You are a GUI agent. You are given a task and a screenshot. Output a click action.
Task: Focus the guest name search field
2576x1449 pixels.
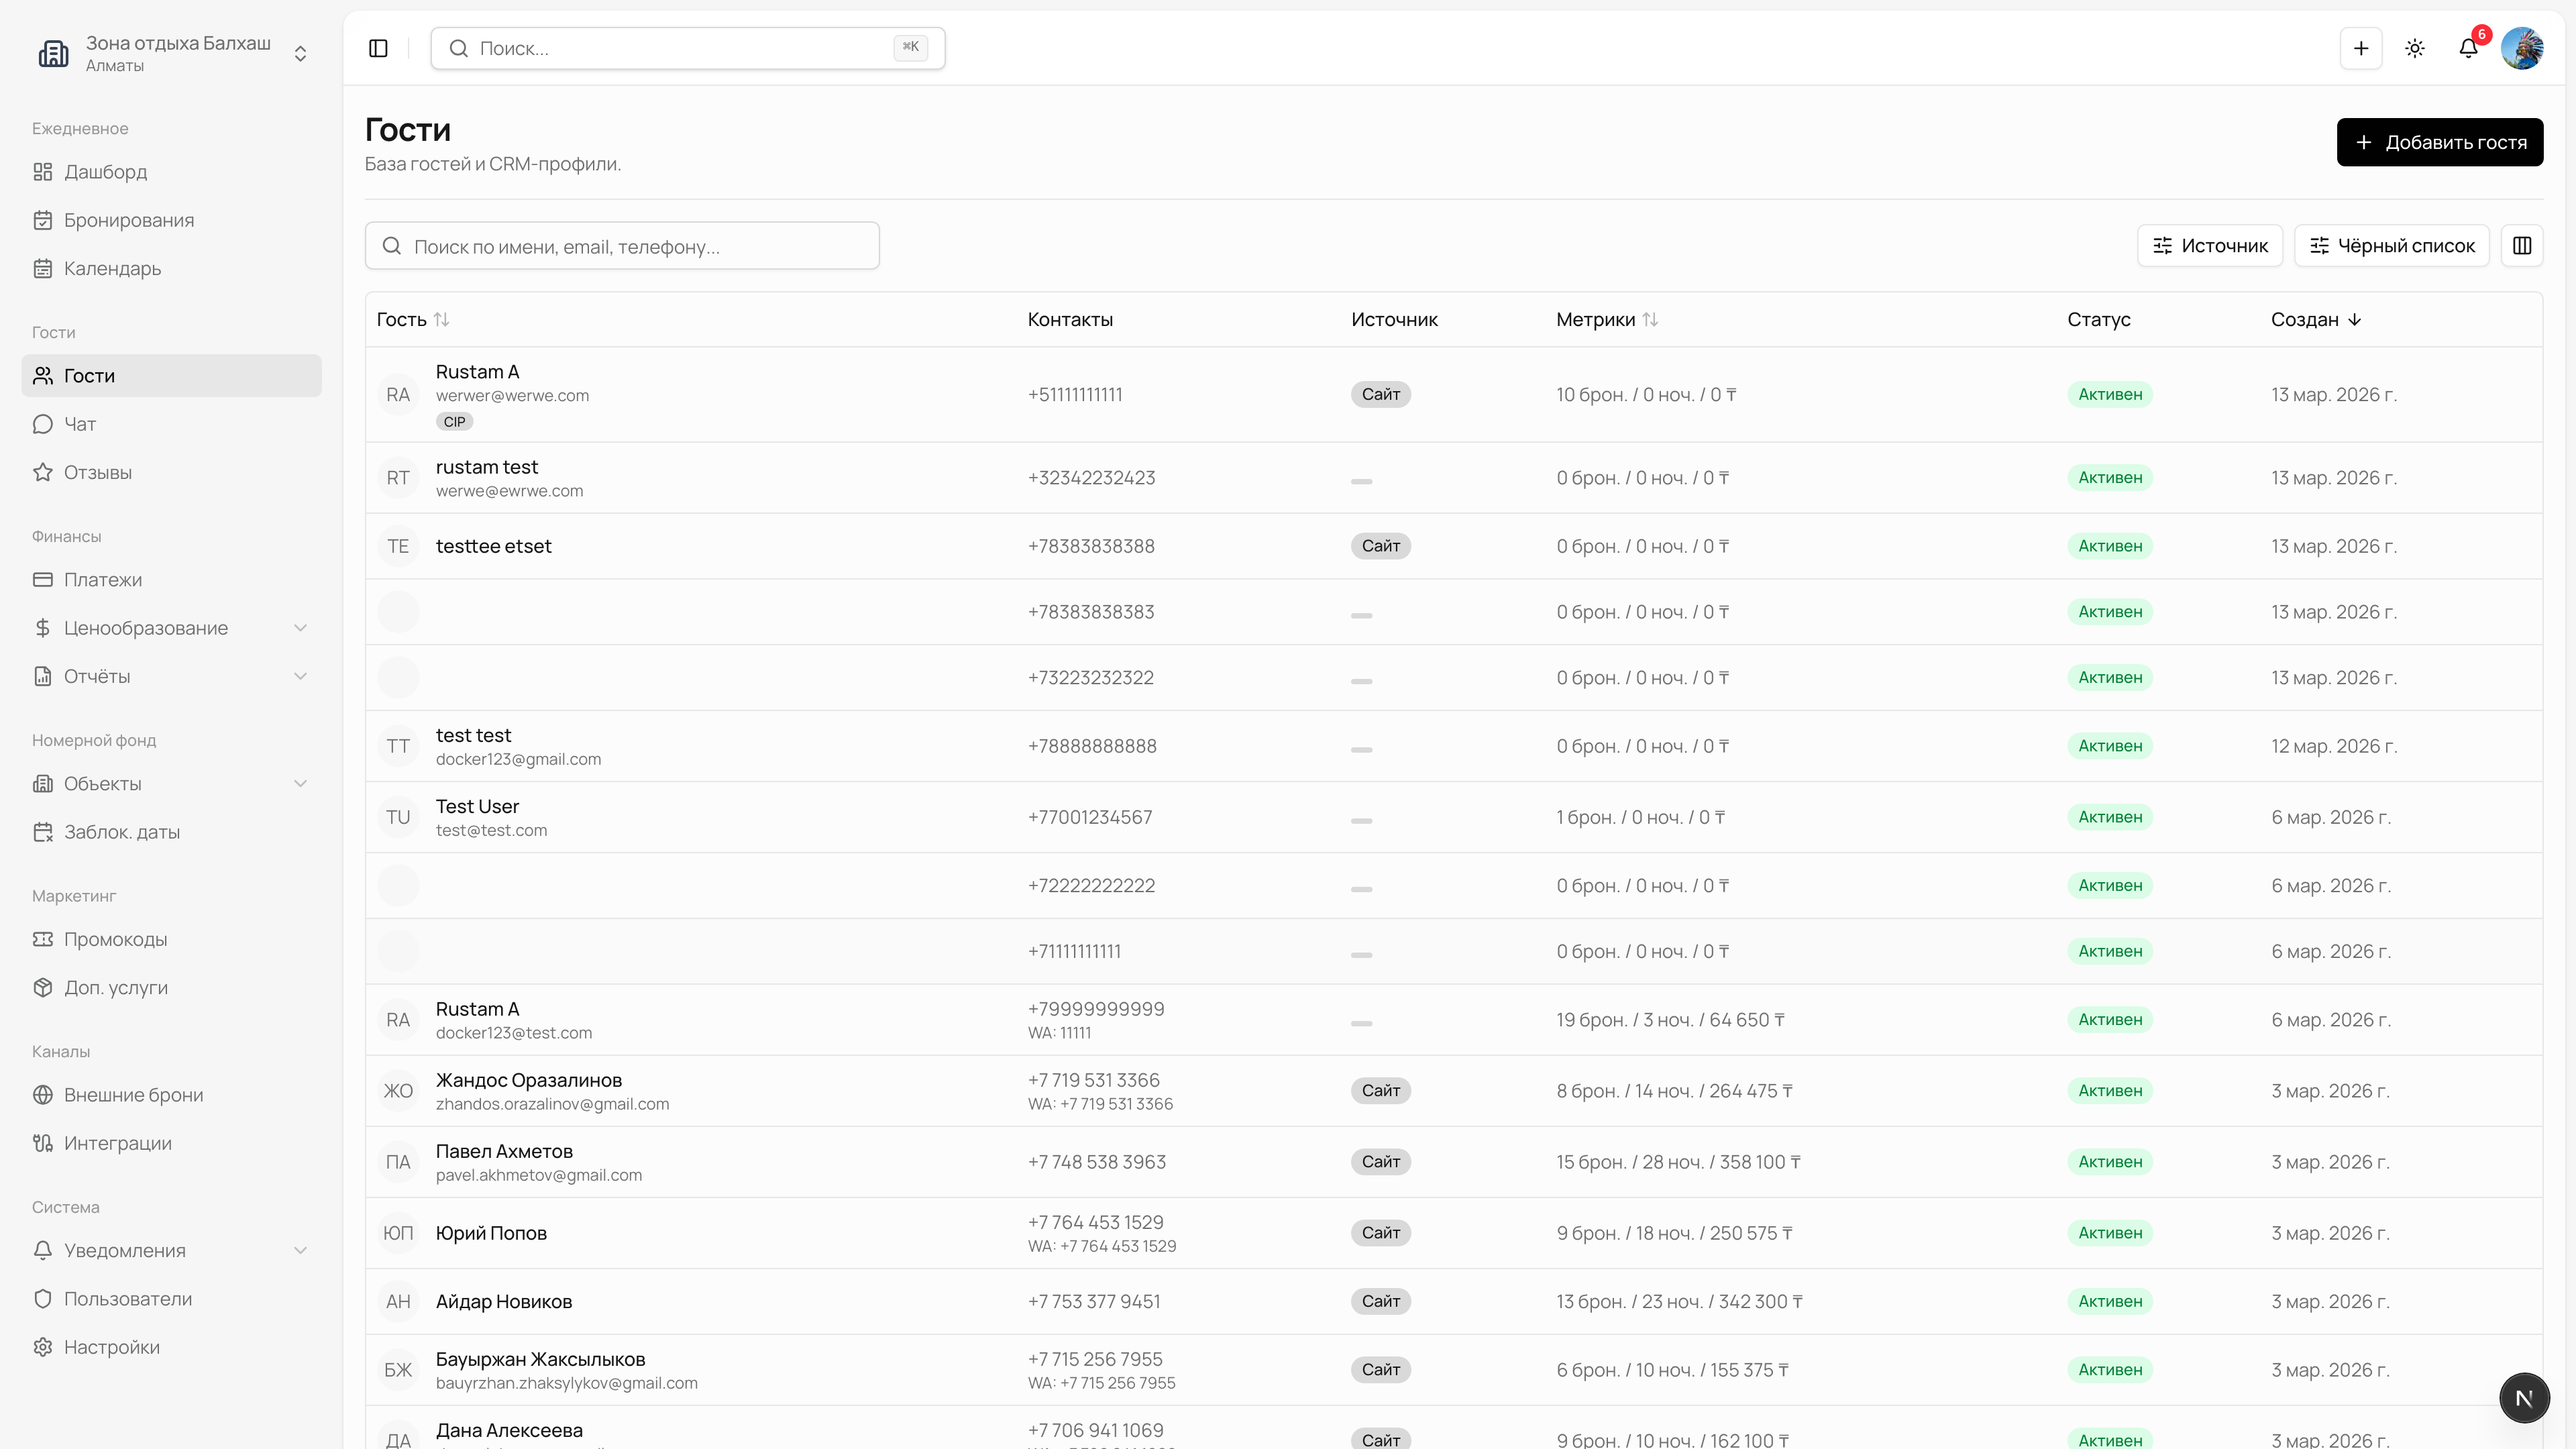[x=622, y=246]
